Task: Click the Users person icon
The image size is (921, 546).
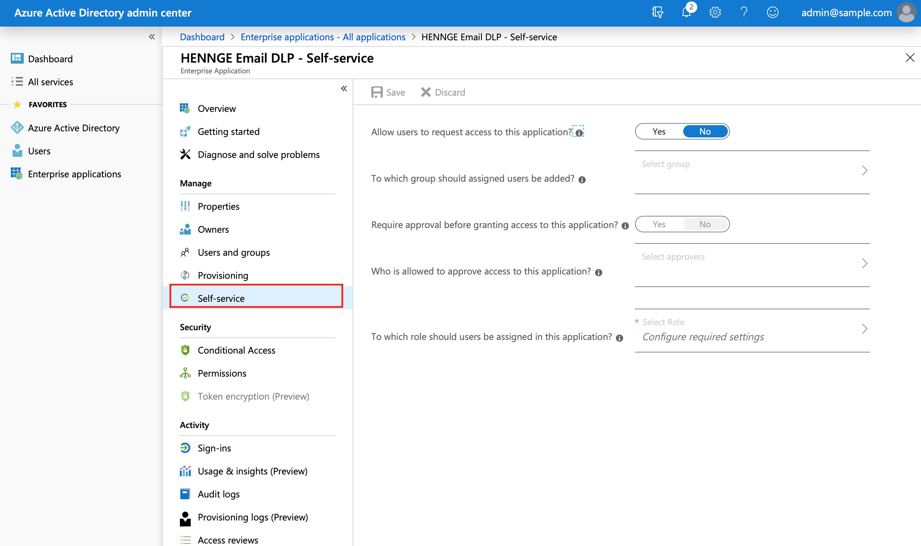Action: [17, 150]
